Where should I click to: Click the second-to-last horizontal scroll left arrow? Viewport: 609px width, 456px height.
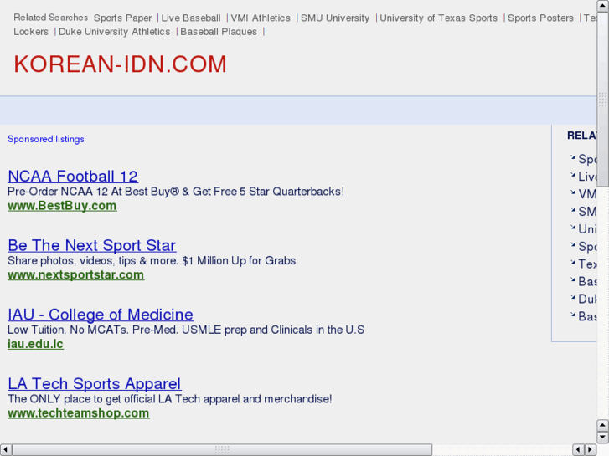click(579, 450)
